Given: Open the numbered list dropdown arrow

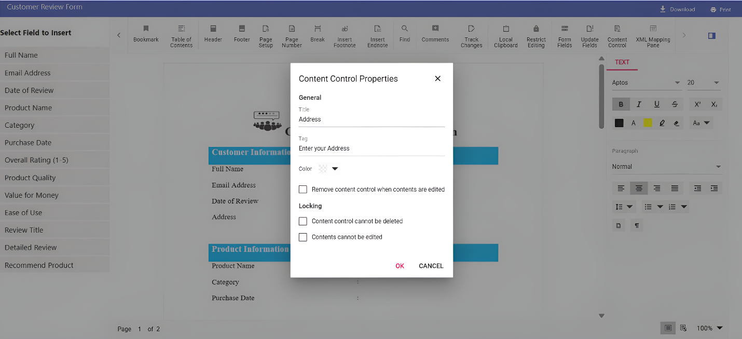Looking at the screenshot, I should point(684,207).
